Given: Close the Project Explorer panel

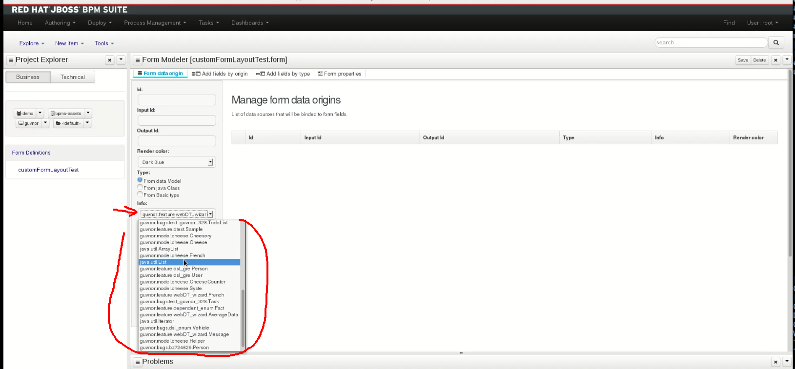Looking at the screenshot, I should (110, 60).
